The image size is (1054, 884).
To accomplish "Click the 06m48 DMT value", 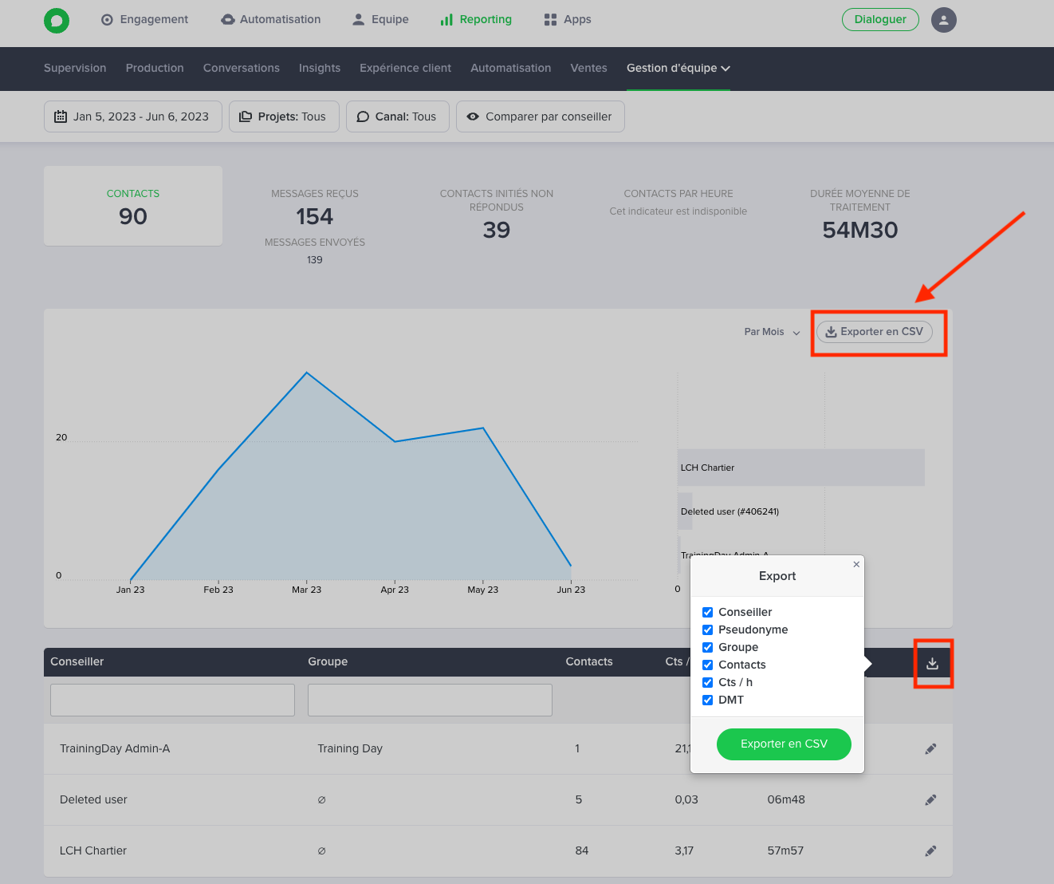I will pos(786,799).
